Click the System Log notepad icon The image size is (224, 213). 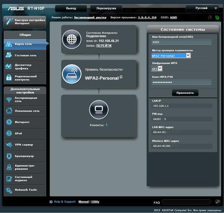tap(9, 179)
